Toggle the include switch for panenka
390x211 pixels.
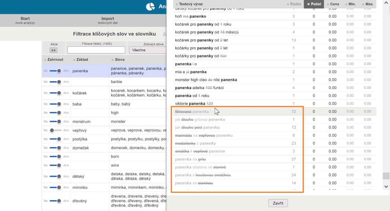55,71
